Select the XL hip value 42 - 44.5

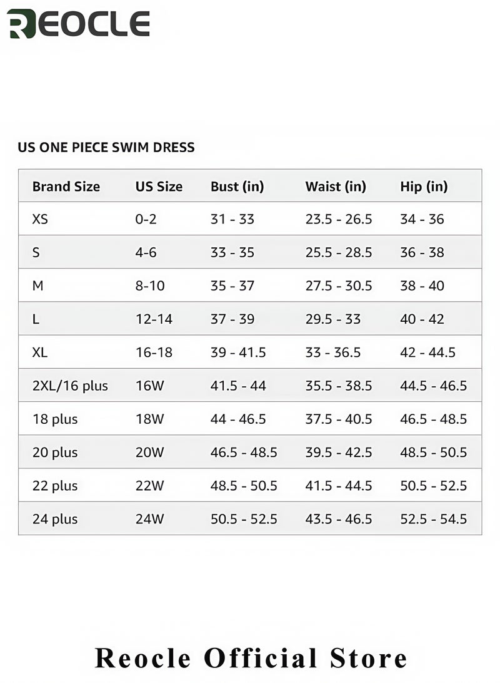[x=428, y=352]
